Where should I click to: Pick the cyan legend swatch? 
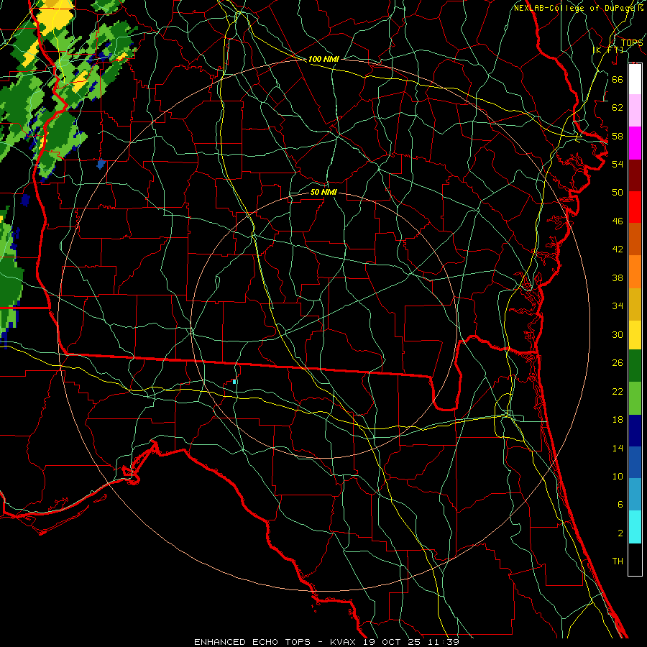coord(635,527)
